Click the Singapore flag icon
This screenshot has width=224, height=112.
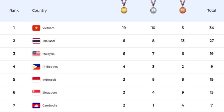tap(36, 92)
